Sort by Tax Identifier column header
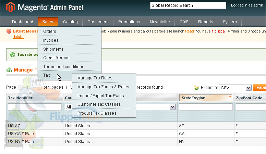This screenshot has height=154, width=266. (20, 98)
